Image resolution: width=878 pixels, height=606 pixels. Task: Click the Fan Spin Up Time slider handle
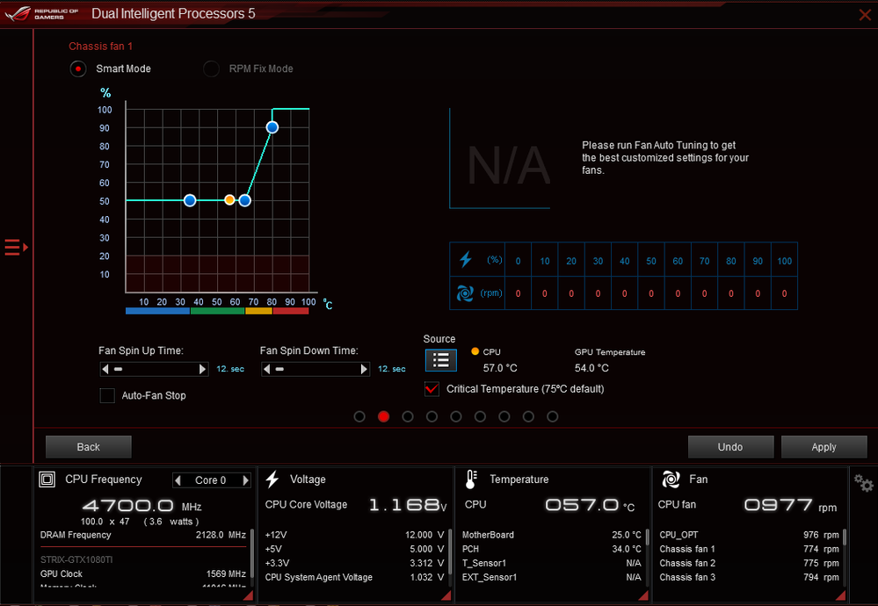(x=118, y=369)
